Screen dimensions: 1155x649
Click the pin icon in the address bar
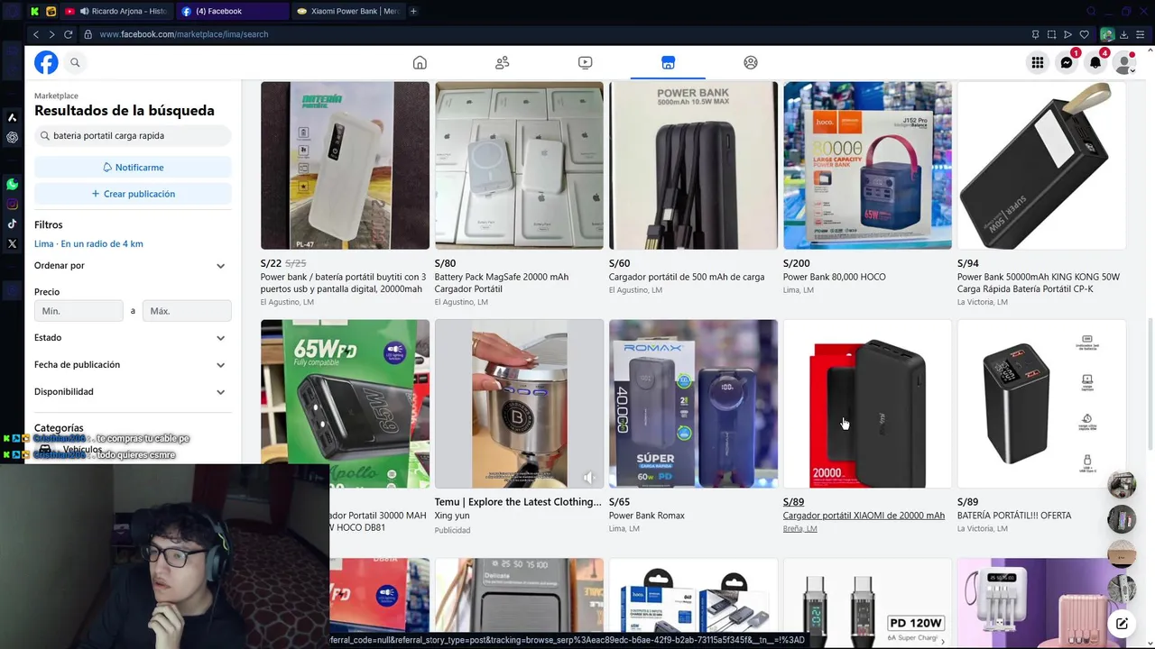click(x=1035, y=34)
